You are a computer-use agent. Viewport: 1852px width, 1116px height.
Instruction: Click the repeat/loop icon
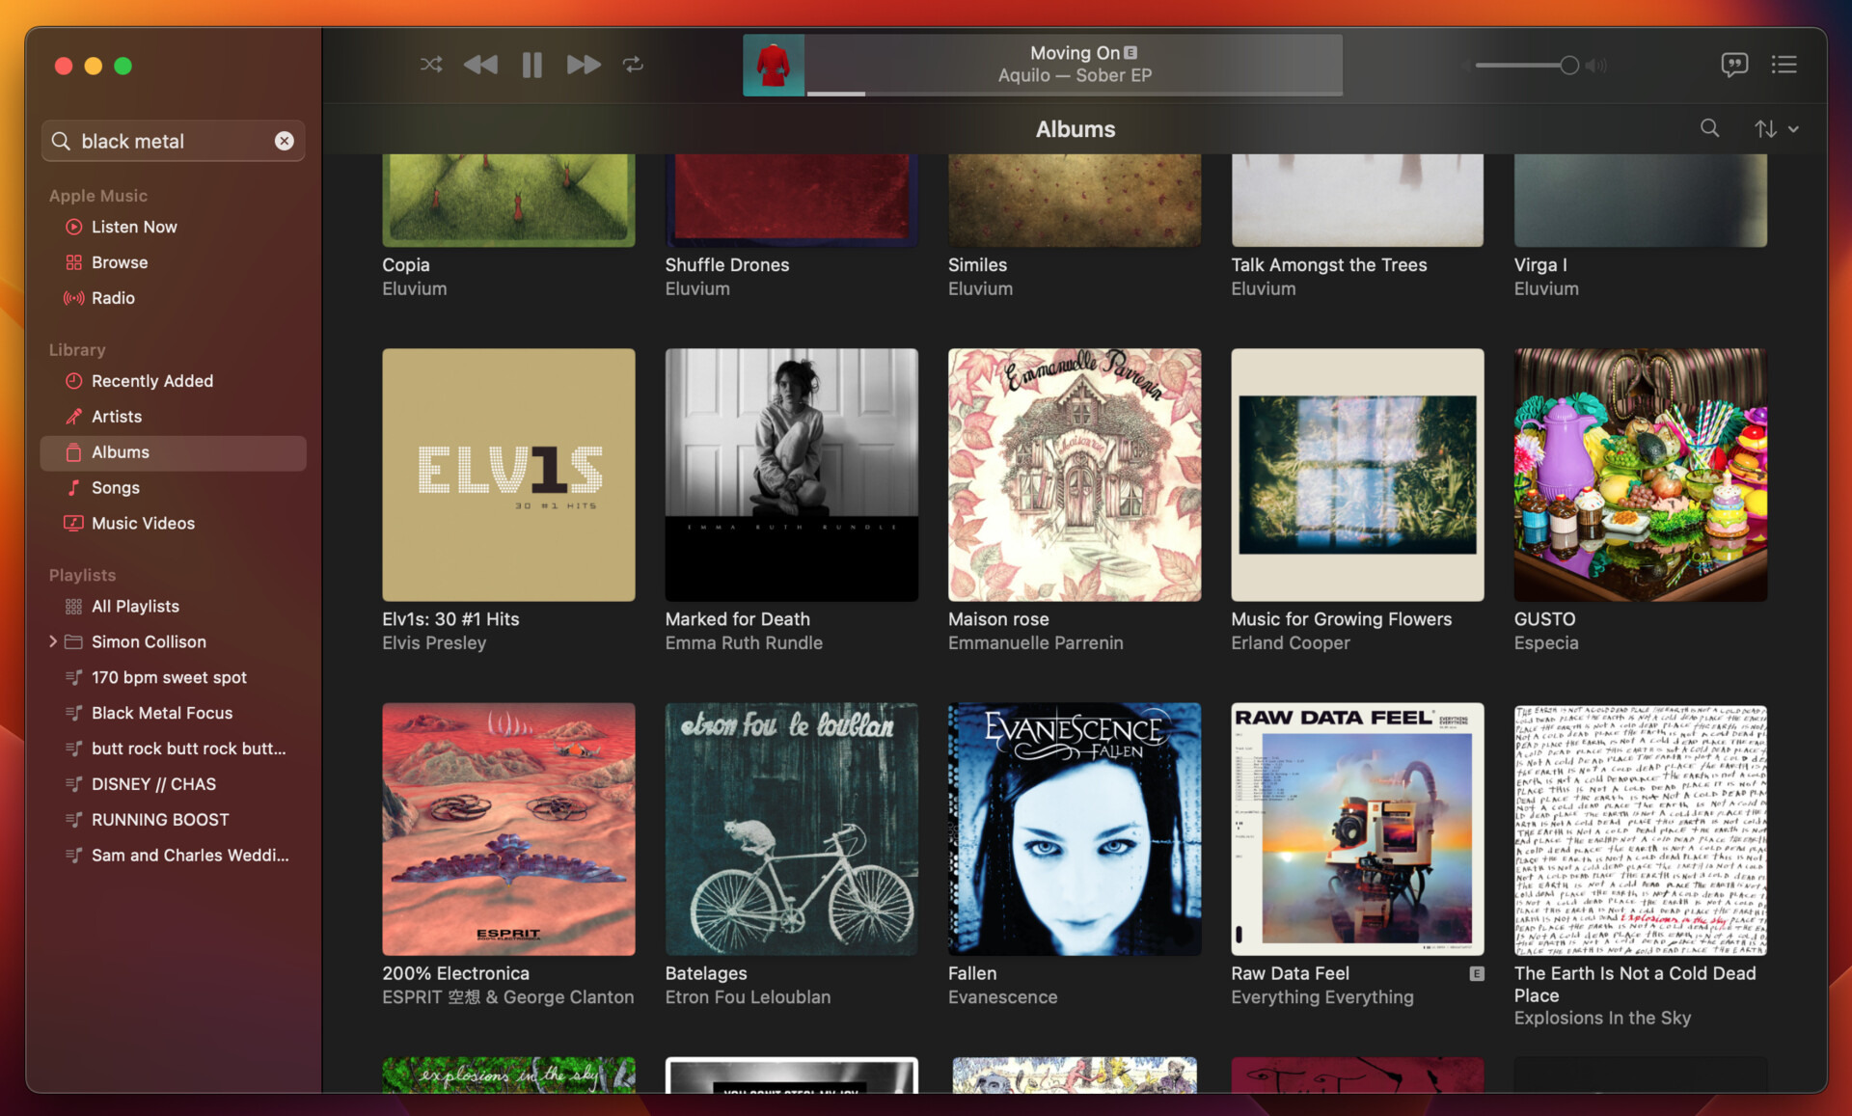click(x=635, y=62)
